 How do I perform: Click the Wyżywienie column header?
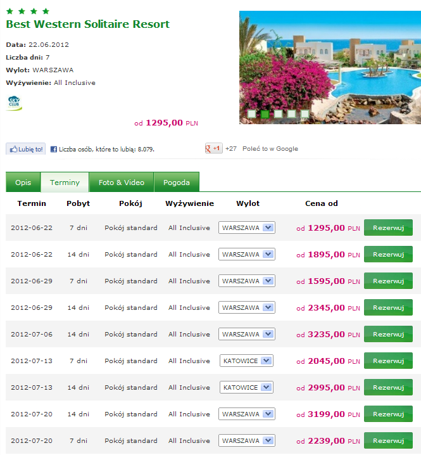[190, 203]
